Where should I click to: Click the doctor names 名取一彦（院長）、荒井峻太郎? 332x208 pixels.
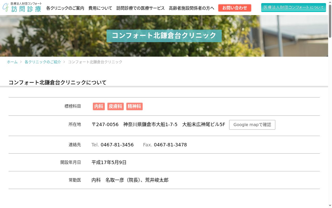(x=137, y=180)
